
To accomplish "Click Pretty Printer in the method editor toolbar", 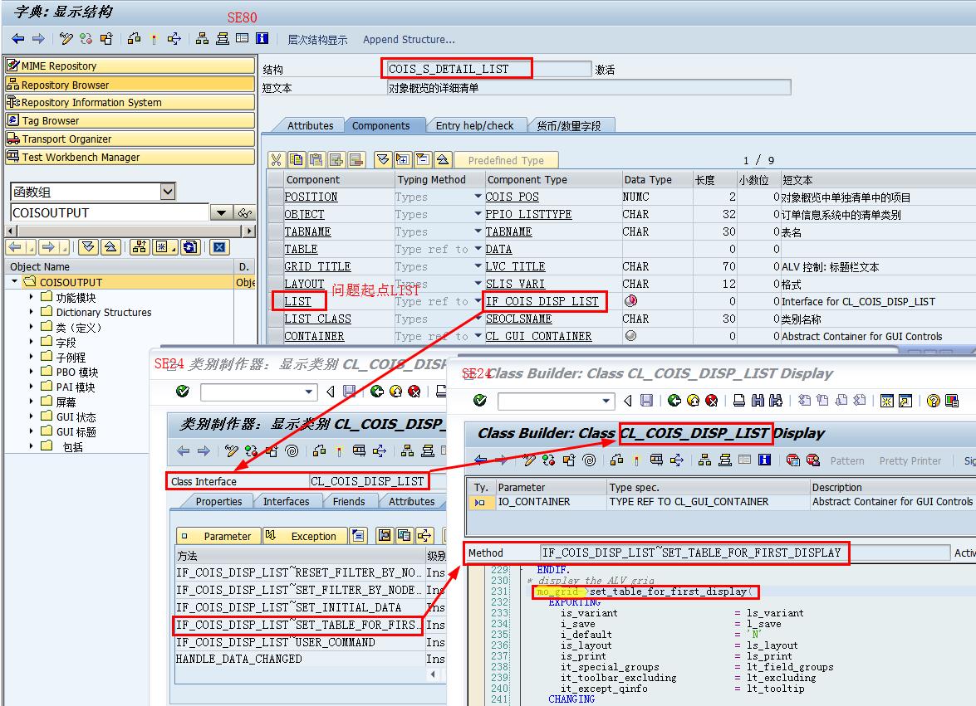I will pos(910,460).
